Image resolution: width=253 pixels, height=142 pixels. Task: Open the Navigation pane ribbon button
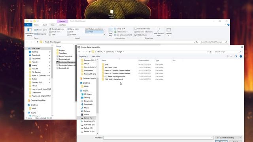[x=29, y=32]
